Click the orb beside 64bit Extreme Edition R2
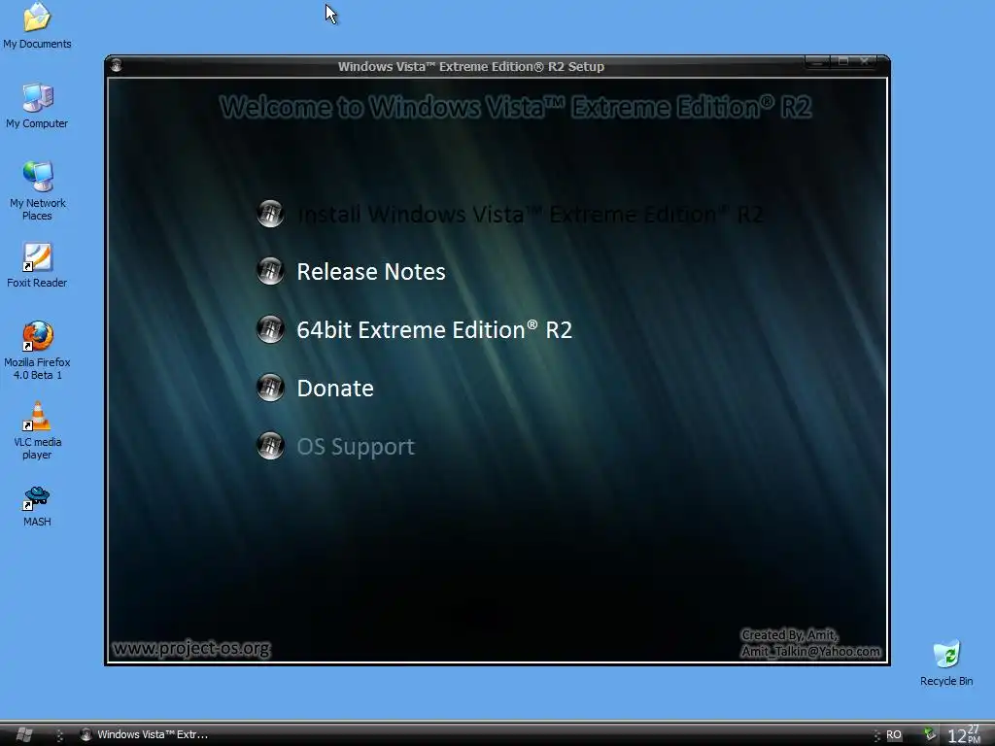This screenshot has width=995, height=746. click(x=270, y=330)
